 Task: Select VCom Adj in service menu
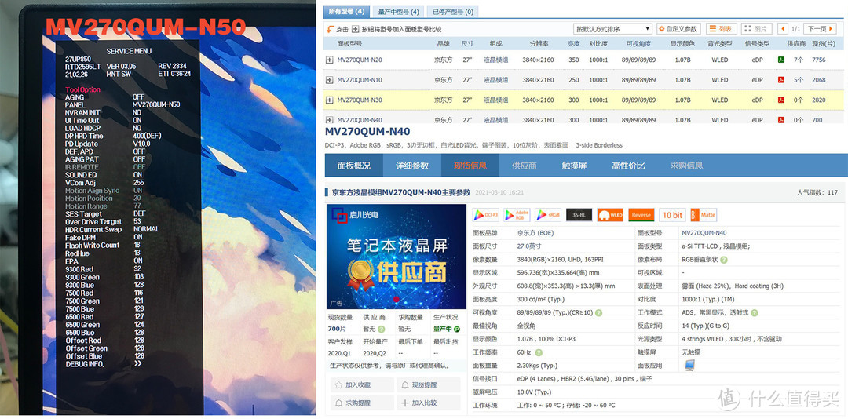tap(81, 183)
